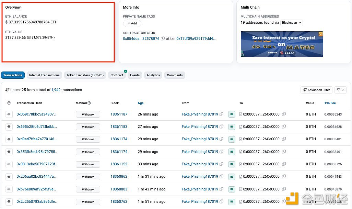Open block 18360862

[119, 176]
